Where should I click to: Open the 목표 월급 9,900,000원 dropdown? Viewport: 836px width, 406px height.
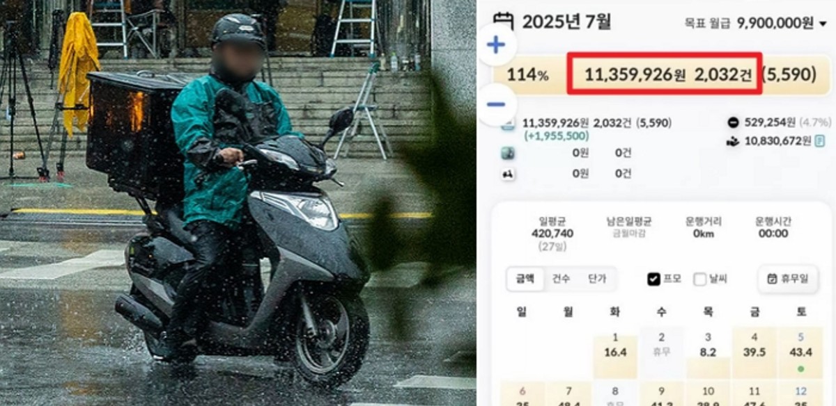(x=765, y=23)
